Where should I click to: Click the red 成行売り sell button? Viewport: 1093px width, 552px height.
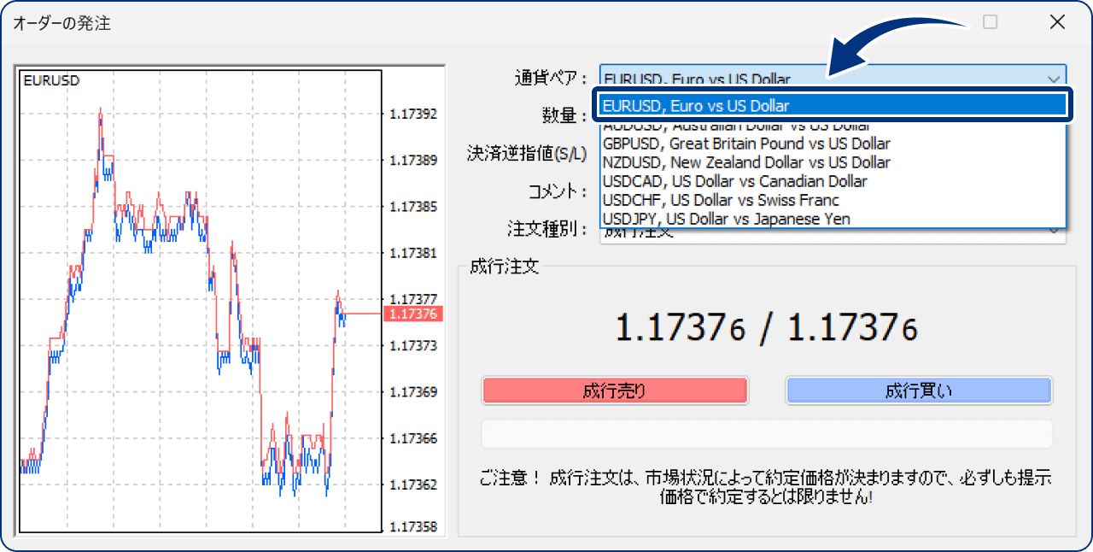[x=615, y=391]
